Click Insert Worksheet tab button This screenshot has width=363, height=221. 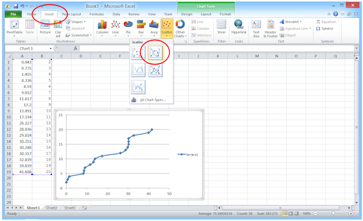(x=84, y=208)
